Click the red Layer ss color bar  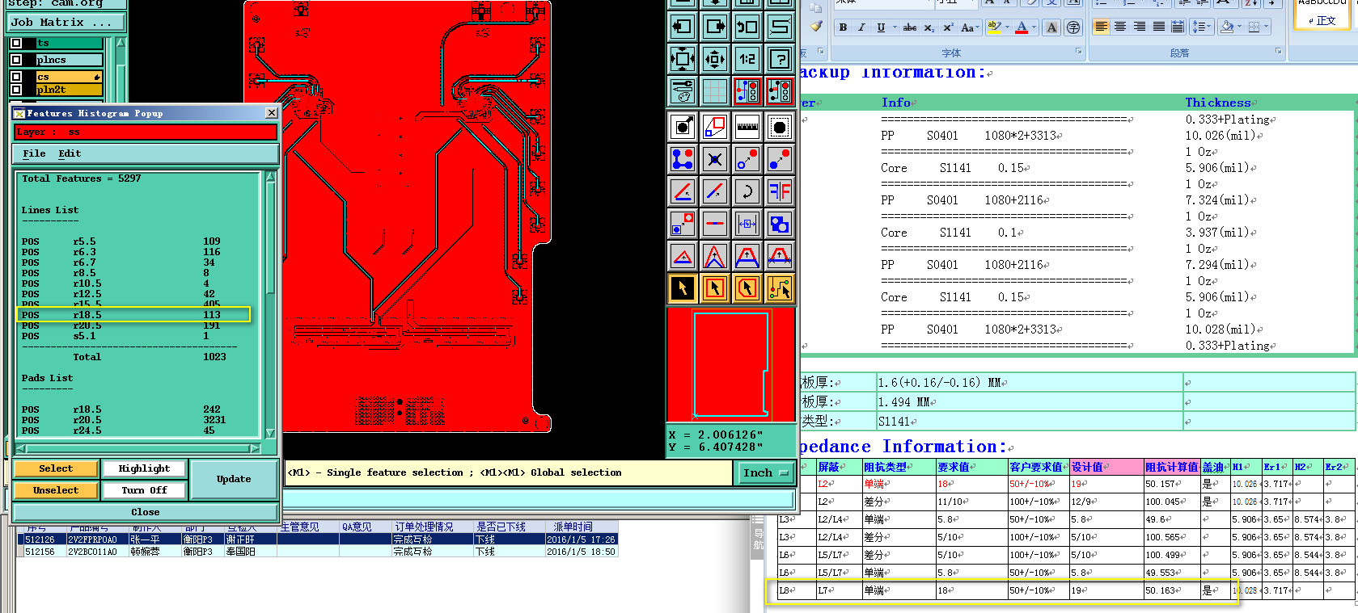[x=146, y=132]
